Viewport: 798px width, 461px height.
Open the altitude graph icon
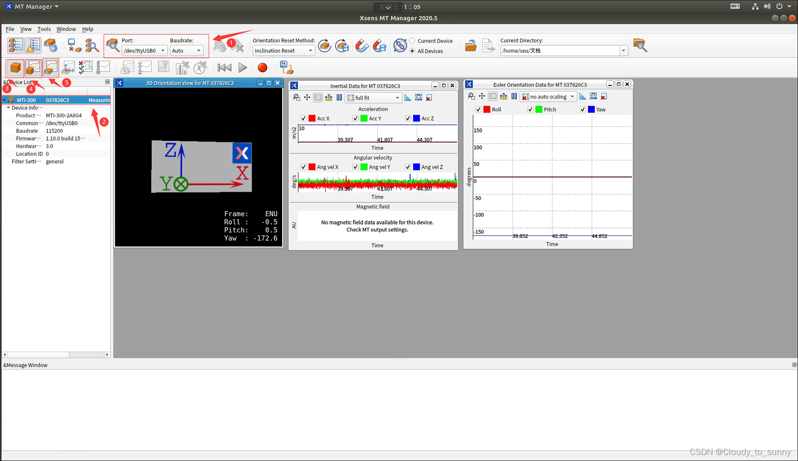tap(145, 68)
